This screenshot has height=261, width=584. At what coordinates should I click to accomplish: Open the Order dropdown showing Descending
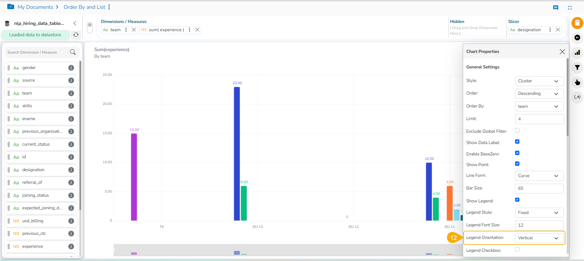pyautogui.click(x=539, y=94)
